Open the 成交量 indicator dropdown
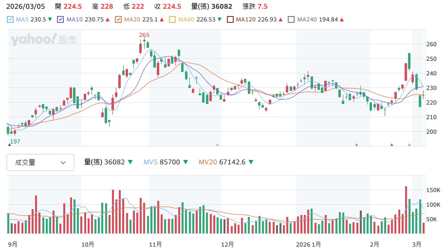445x249 pixels. click(x=40, y=162)
